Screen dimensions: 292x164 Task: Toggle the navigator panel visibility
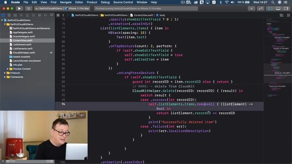[x=270, y=9]
